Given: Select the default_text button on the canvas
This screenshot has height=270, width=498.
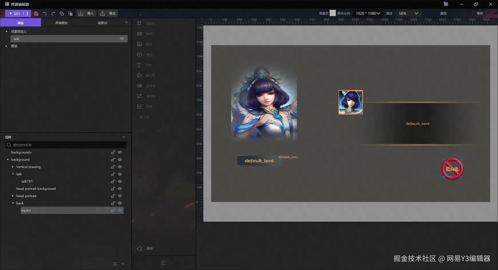Looking at the screenshot, I should [259, 161].
